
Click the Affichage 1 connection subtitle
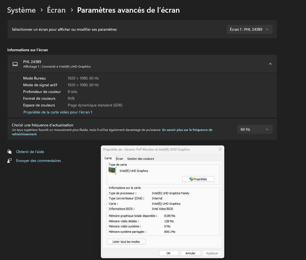click(57, 67)
